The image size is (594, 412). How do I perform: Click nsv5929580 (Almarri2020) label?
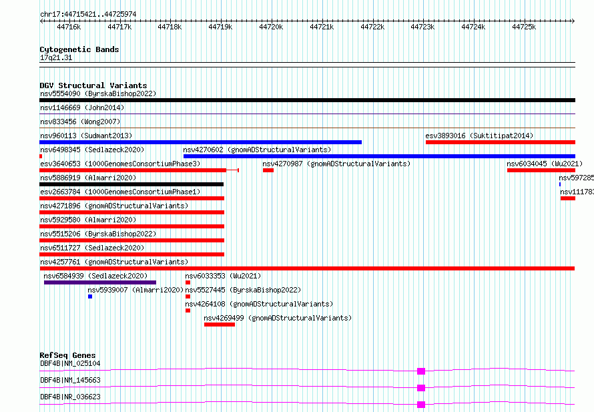point(88,220)
